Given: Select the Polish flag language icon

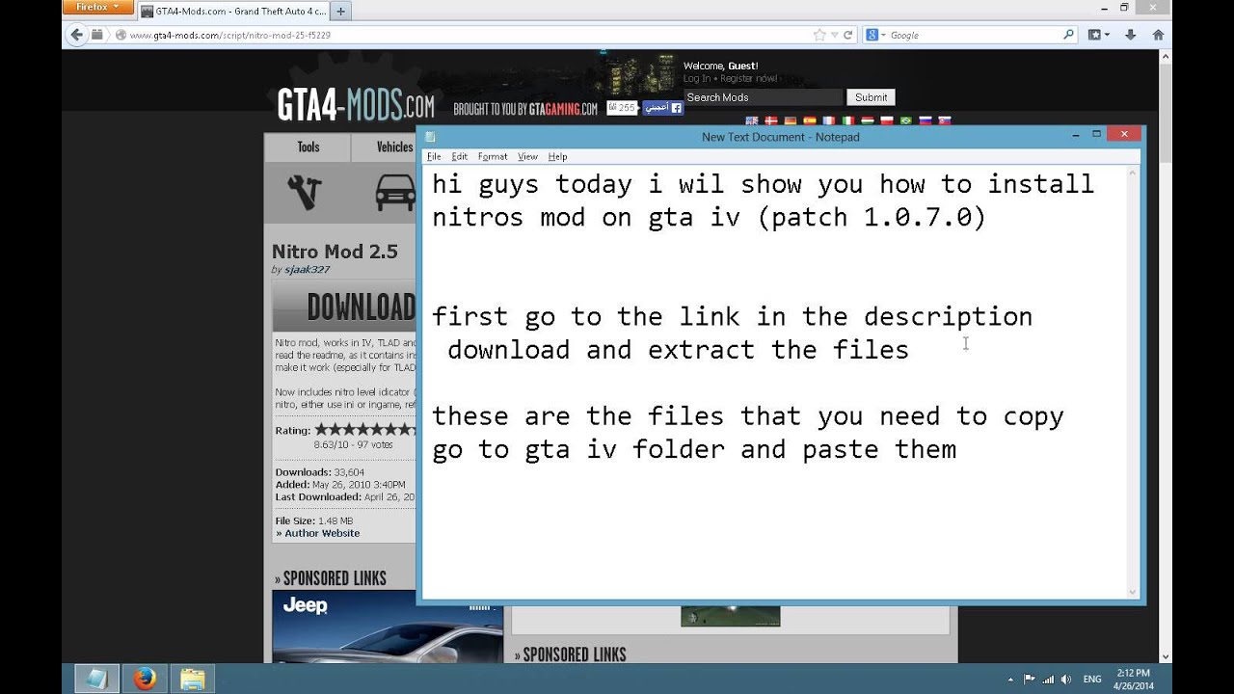Looking at the screenshot, I should pos(887,120).
